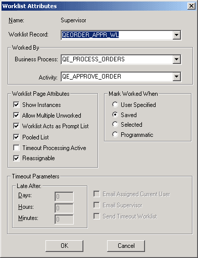Image resolution: width=198 pixels, height=258 pixels.
Task: Select the User Specified radio button
Action: click(x=115, y=104)
